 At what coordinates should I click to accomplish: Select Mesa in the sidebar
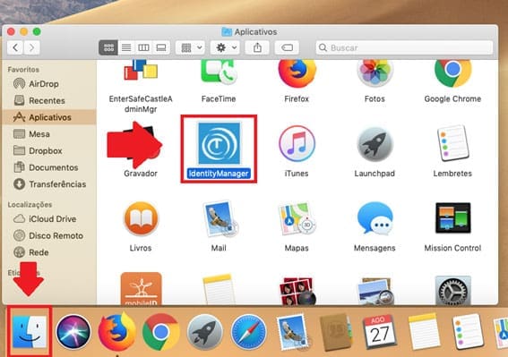[x=49, y=134]
